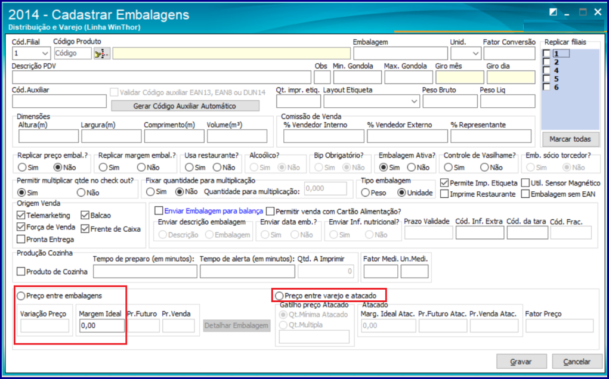The width and height of the screenshot is (609, 379).
Task: Click the Altura(m) field
Action: [x=48, y=136]
